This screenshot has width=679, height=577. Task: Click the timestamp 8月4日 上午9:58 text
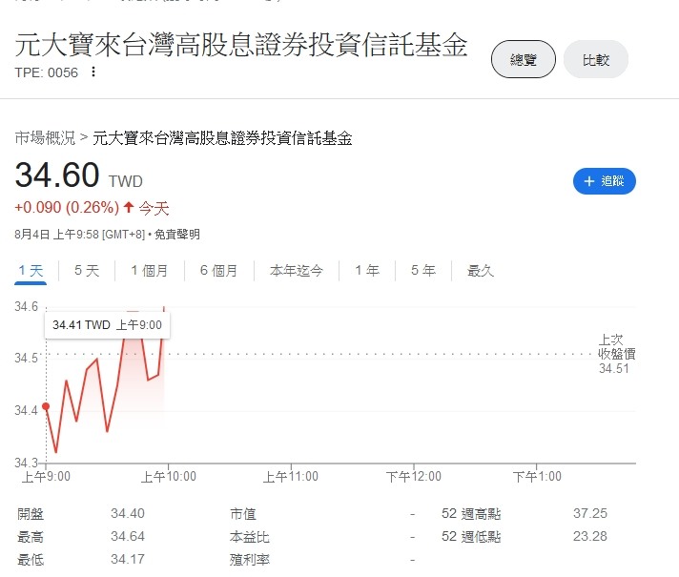click(56, 235)
